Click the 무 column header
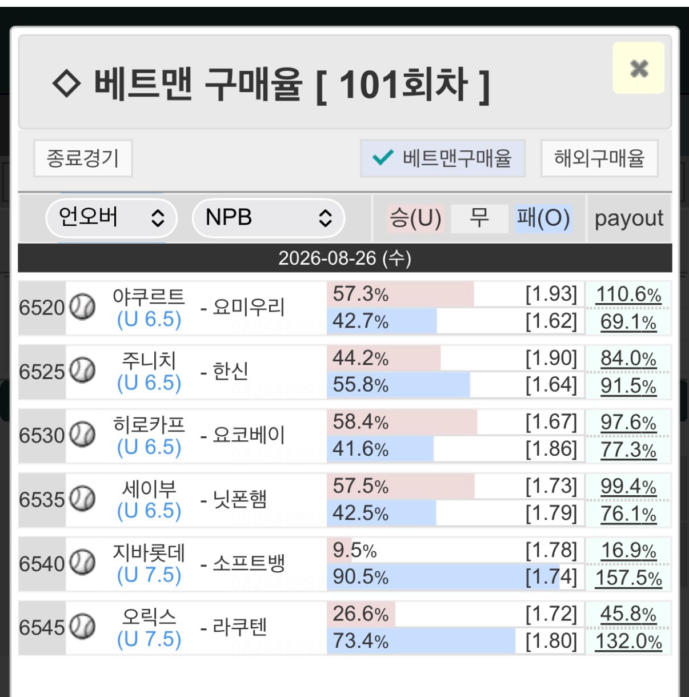The image size is (689, 697). 479,218
